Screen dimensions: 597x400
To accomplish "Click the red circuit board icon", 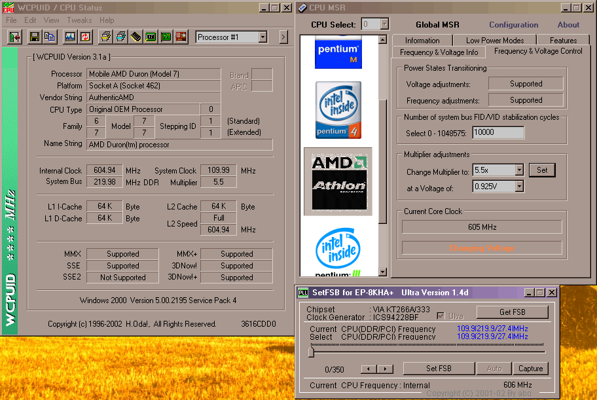I will click(181, 37).
